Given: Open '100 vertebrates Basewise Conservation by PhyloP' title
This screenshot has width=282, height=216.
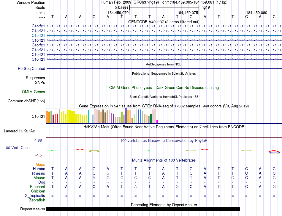Looking at the screenshot, I should pyautogui.click(x=164, y=141).
